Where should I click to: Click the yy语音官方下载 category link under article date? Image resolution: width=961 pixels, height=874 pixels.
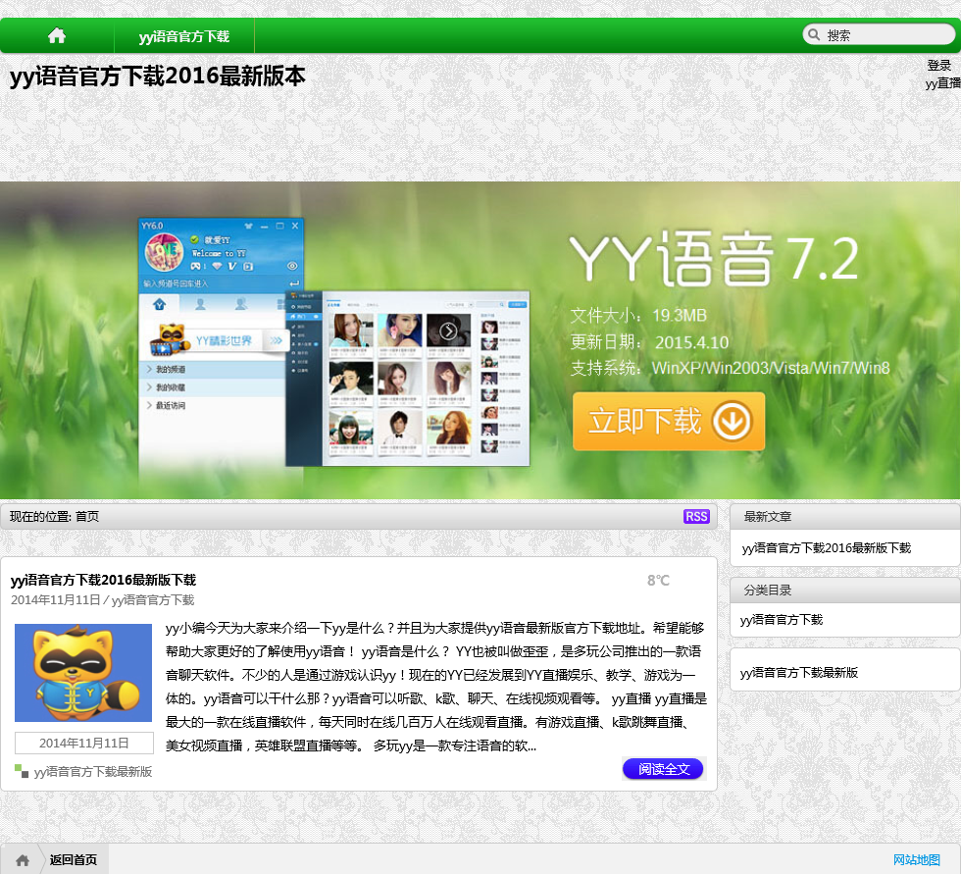[153, 600]
